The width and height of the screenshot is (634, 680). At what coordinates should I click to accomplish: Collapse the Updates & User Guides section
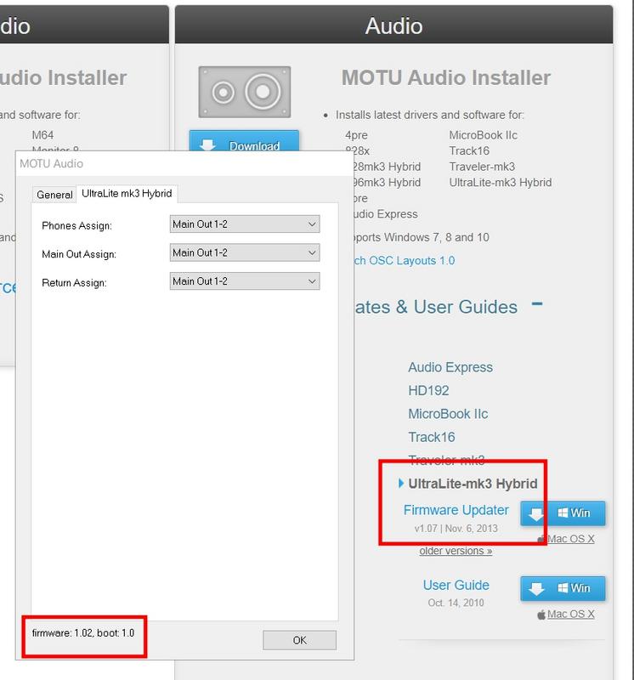click(537, 304)
